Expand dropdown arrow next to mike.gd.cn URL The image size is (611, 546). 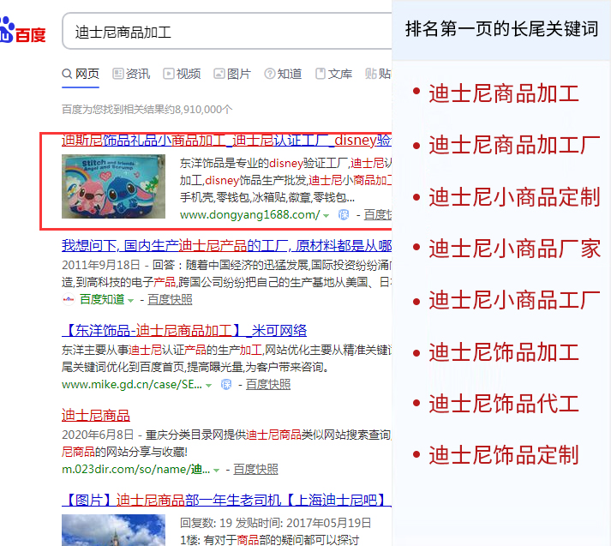point(209,386)
